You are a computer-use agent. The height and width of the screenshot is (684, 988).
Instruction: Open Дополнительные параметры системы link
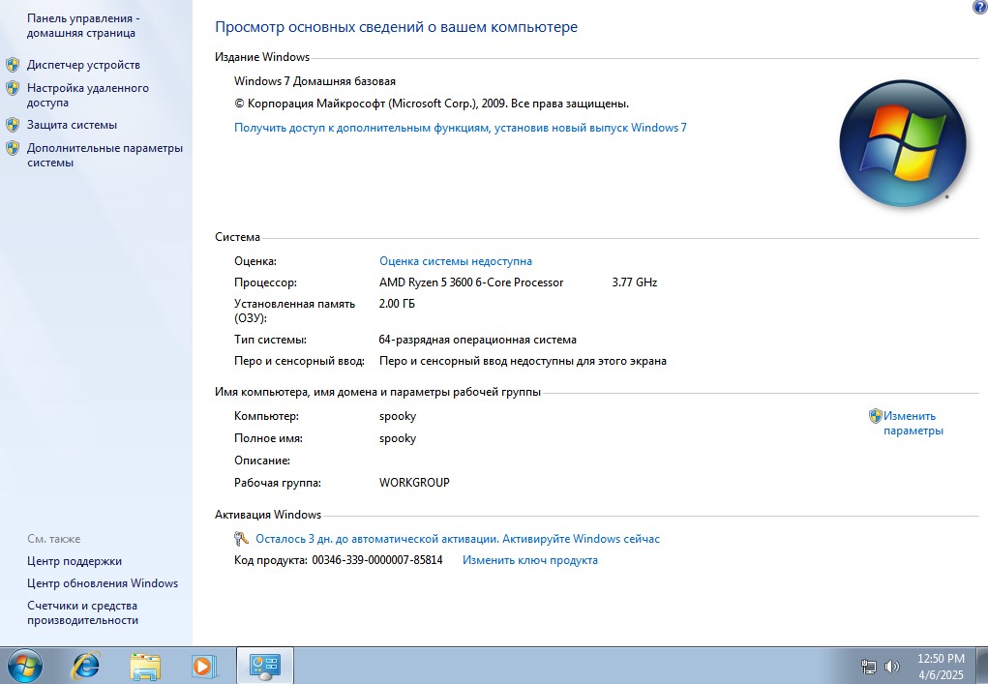(x=105, y=155)
